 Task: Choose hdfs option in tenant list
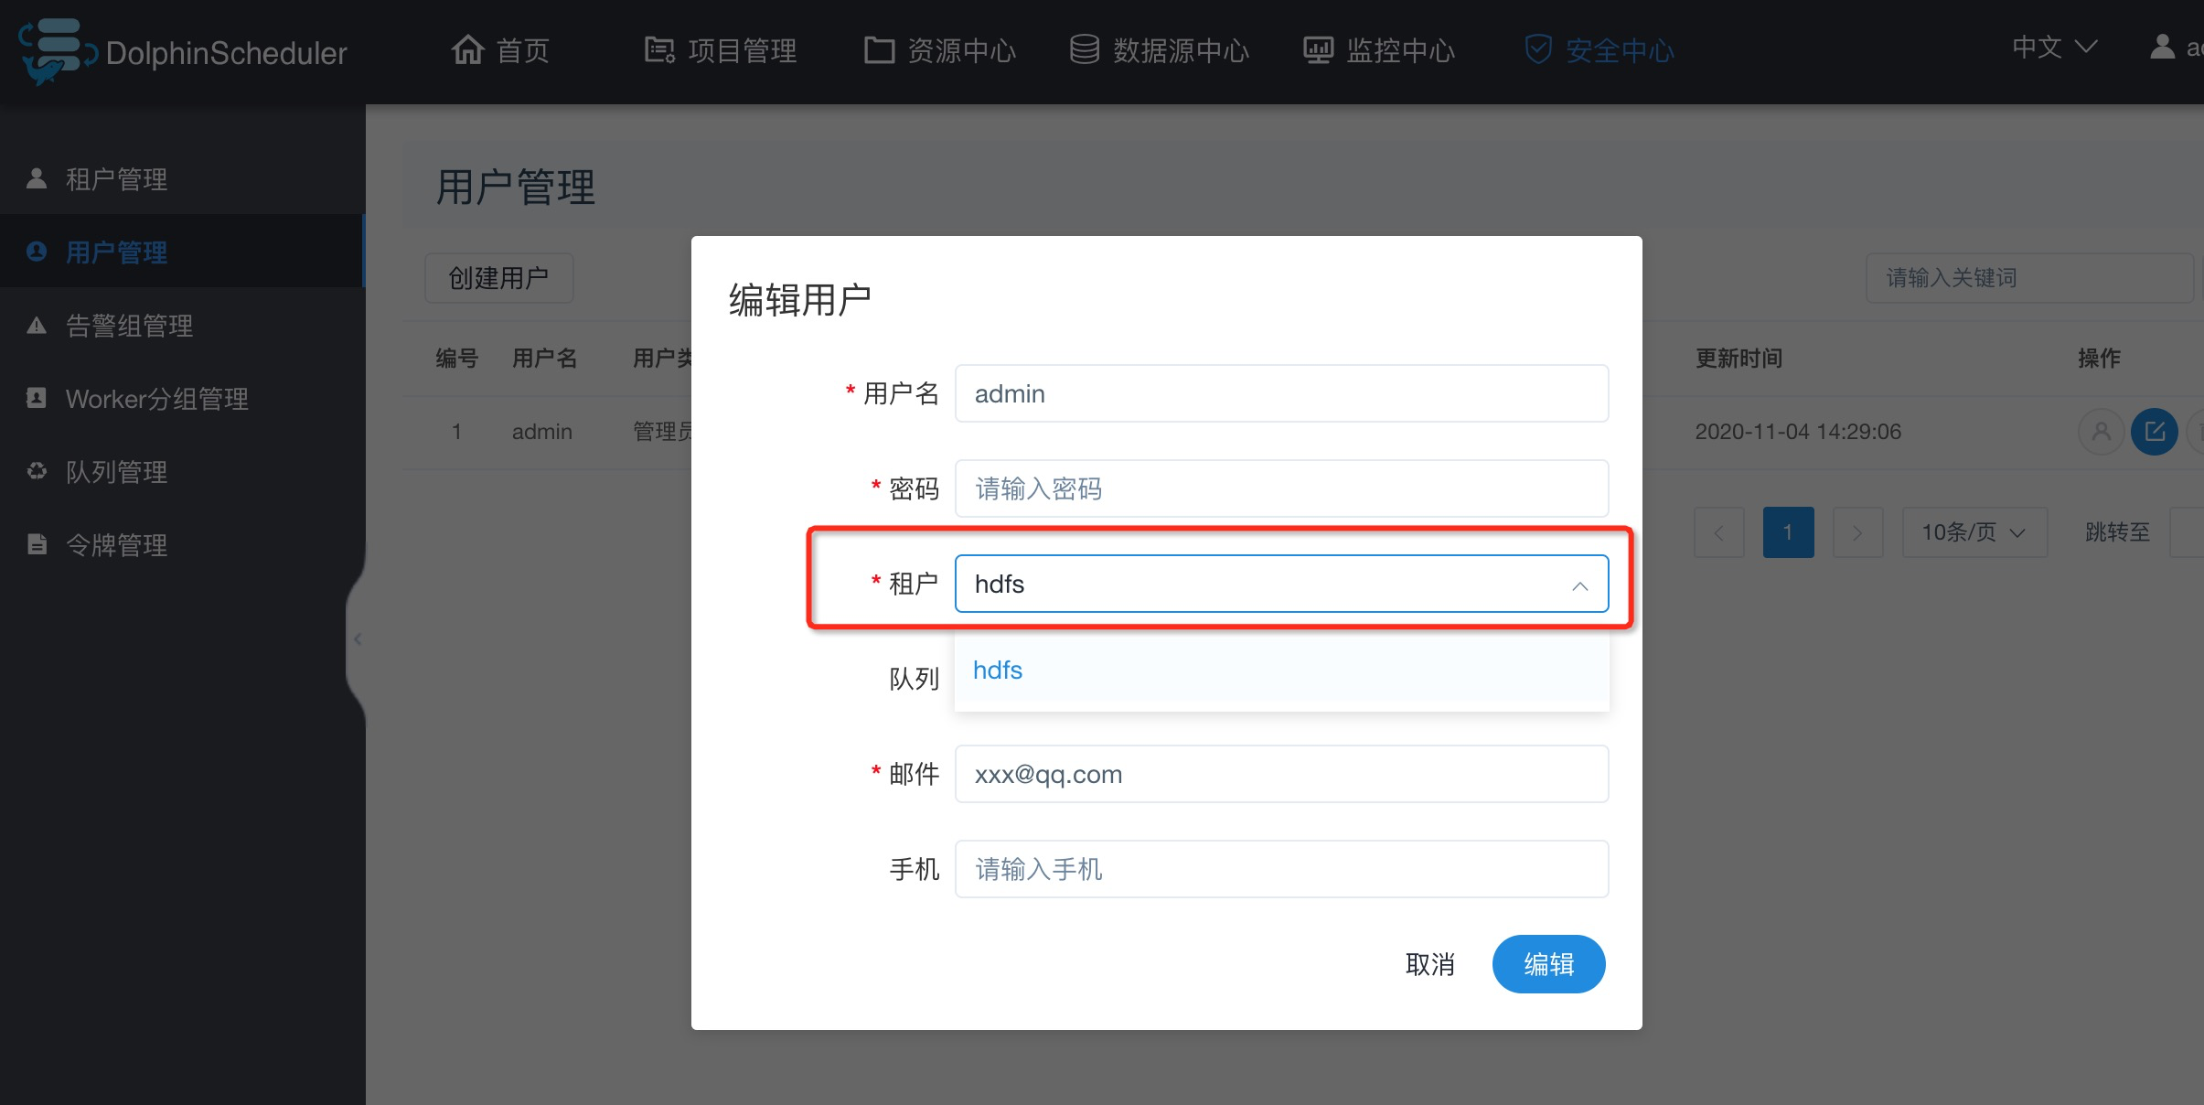pos(999,671)
